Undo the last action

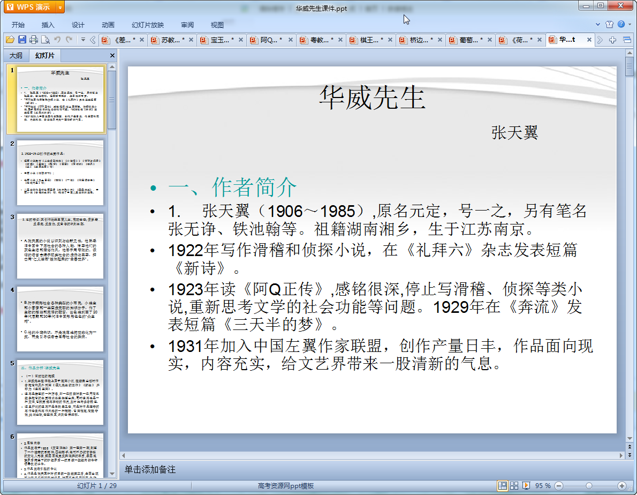click(x=57, y=40)
